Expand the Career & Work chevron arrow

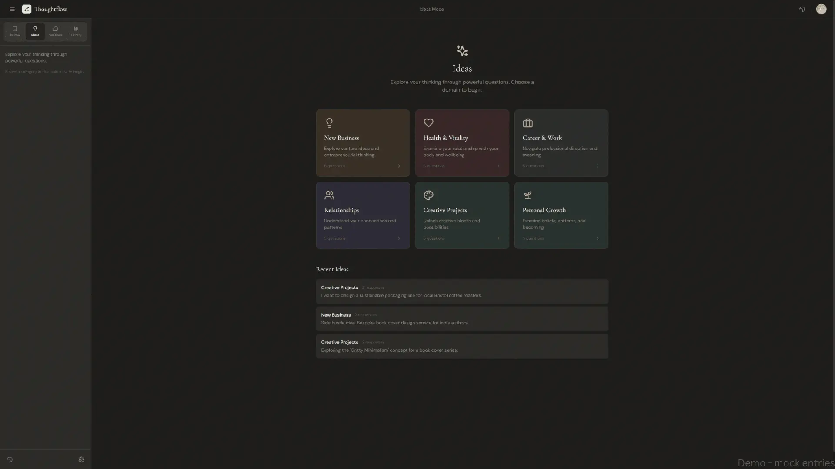pyautogui.click(x=598, y=166)
